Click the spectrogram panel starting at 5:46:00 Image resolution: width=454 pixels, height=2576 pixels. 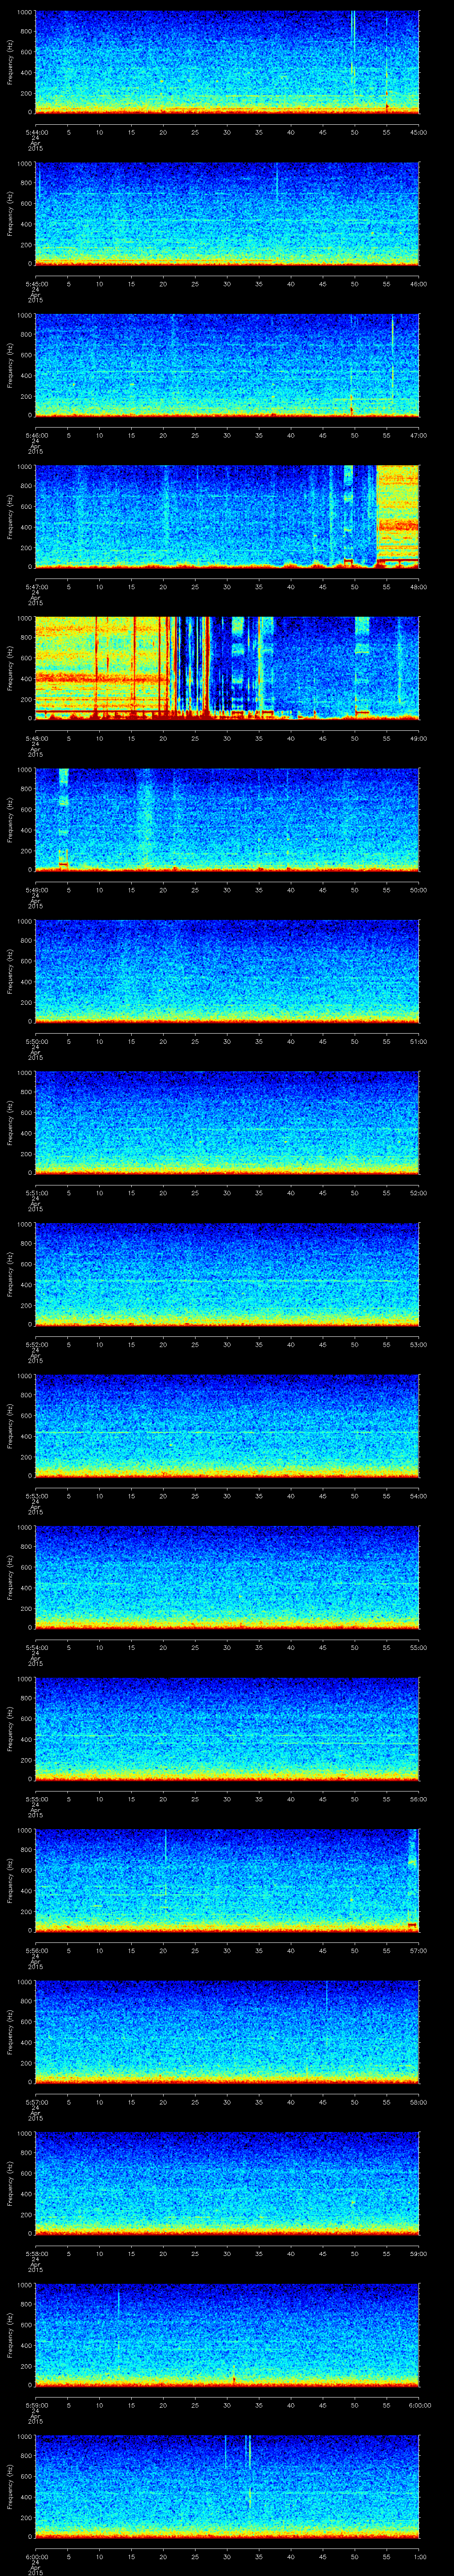[x=227, y=365]
